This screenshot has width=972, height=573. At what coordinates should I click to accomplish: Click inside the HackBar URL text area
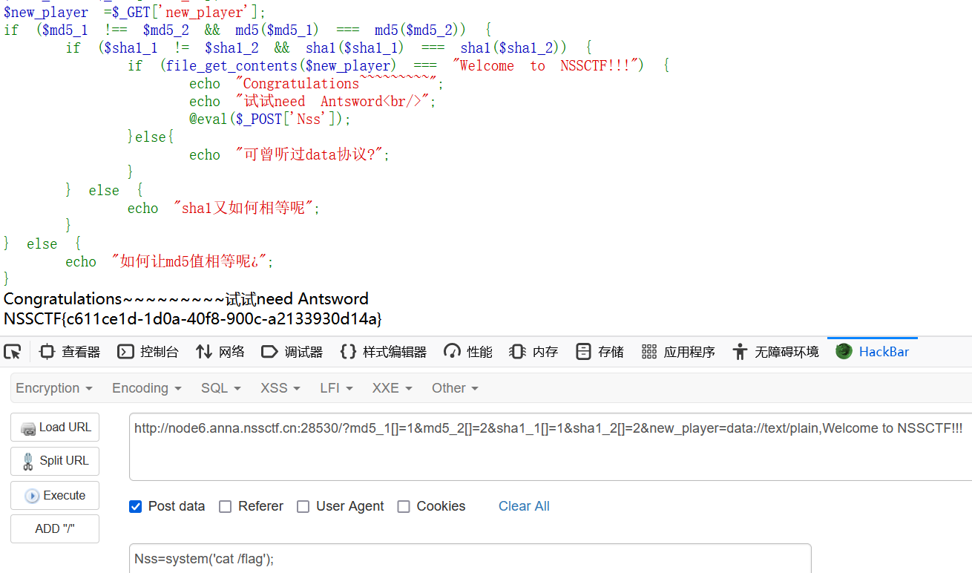point(551,447)
